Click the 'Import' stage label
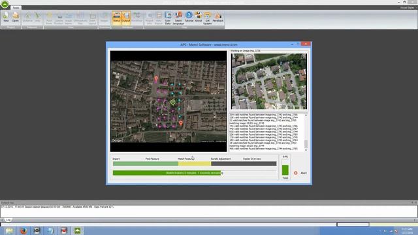 coord(116,159)
